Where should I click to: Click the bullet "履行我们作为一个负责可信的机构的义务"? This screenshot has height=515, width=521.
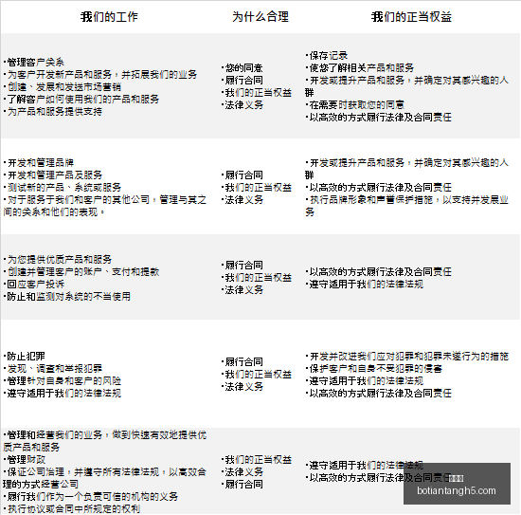[91, 496]
